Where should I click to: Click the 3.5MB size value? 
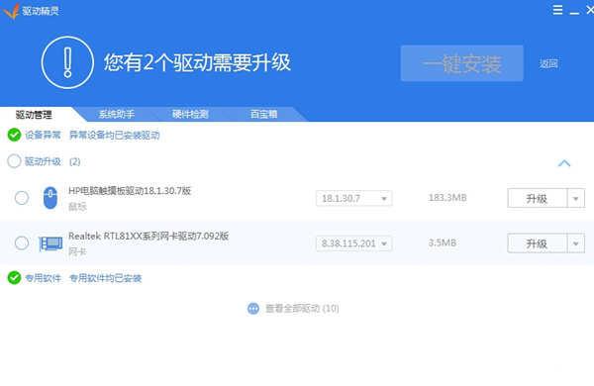tap(443, 242)
